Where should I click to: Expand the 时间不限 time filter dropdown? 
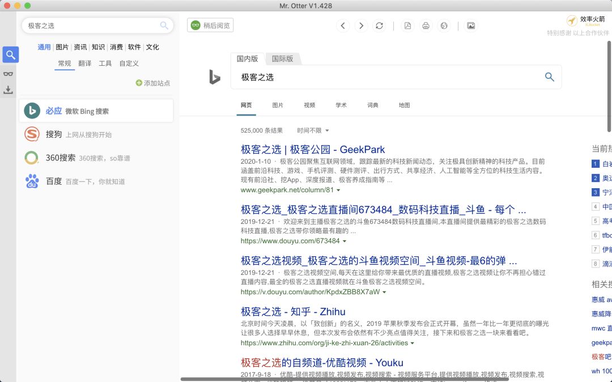coord(313,130)
